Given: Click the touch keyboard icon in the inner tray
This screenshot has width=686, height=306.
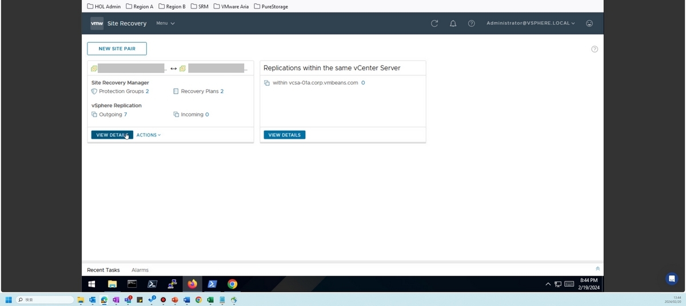Looking at the screenshot, I should 569,284.
